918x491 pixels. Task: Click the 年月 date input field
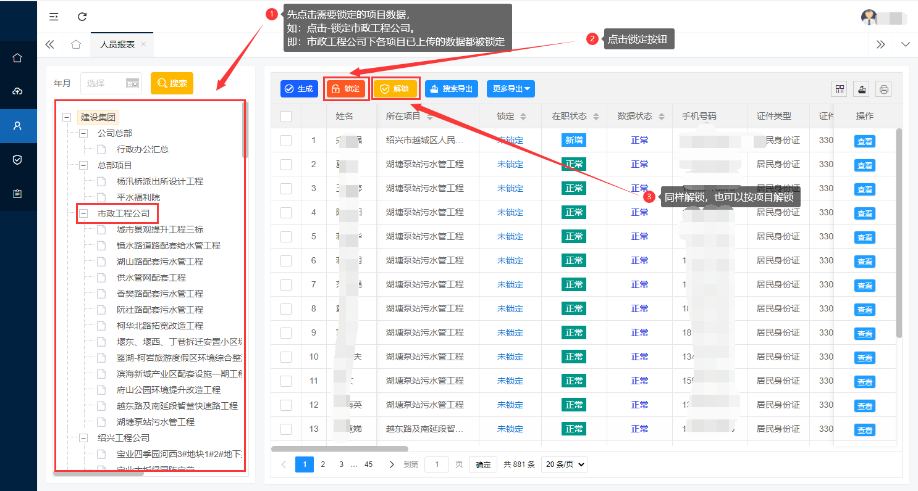point(111,83)
